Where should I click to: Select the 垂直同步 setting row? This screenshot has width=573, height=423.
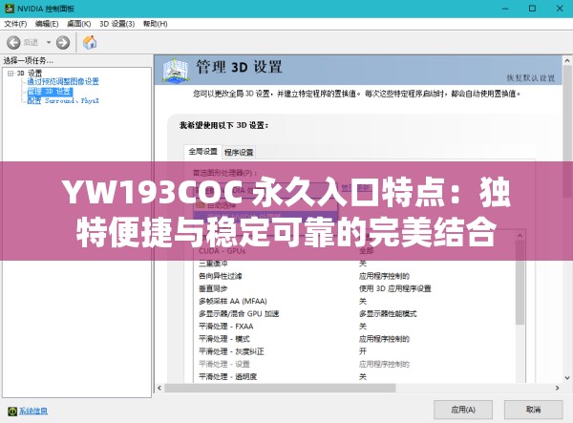click(356, 288)
